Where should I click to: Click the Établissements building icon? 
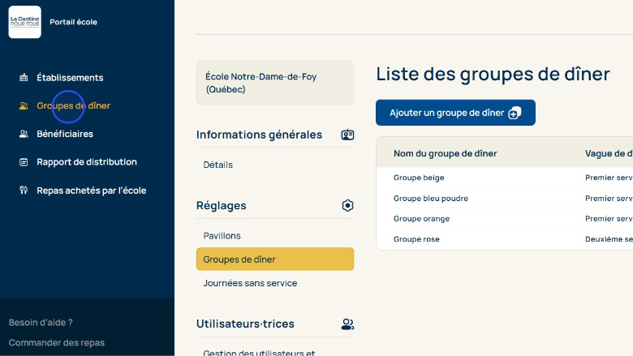click(x=24, y=78)
